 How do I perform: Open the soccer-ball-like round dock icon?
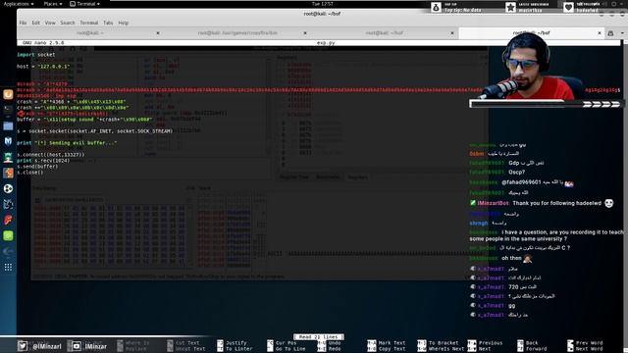[8, 188]
